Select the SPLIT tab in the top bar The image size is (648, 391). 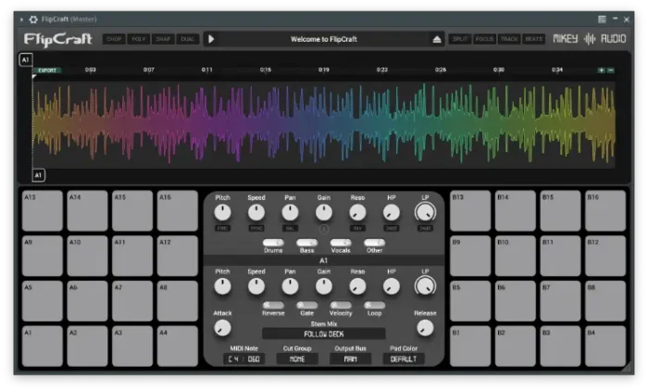click(x=459, y=39)
